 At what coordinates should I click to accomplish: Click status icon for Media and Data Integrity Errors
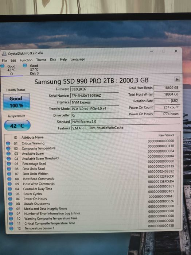click(11, 209)
